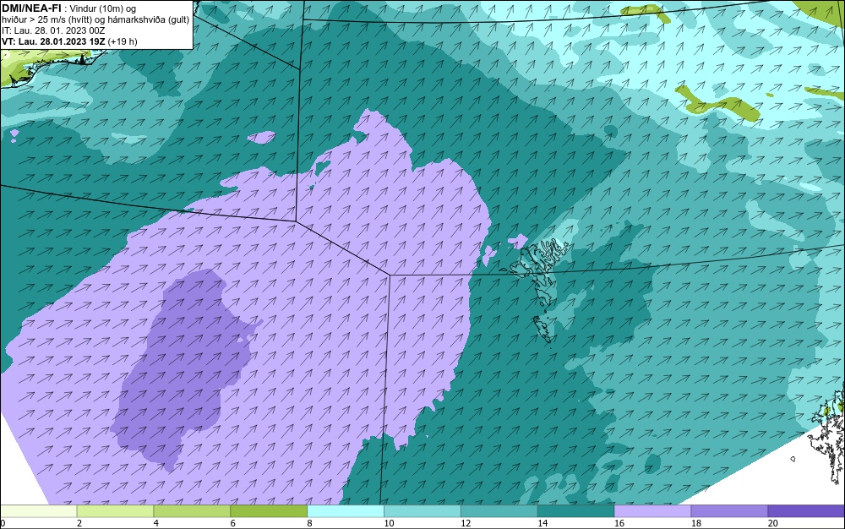
Task: Pick the 12–14 m/s medium teal legend swatch
Action: click(x=499, y=510)
